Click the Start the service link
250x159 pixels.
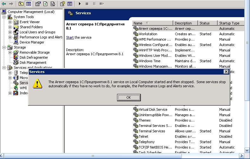70,37
